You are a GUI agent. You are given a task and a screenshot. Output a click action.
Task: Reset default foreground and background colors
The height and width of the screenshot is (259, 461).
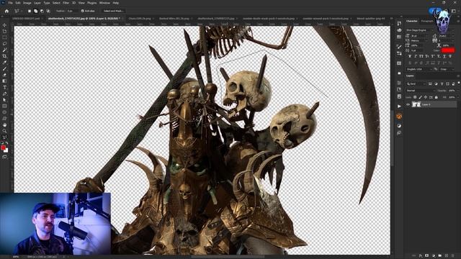(x=2, y=143)
